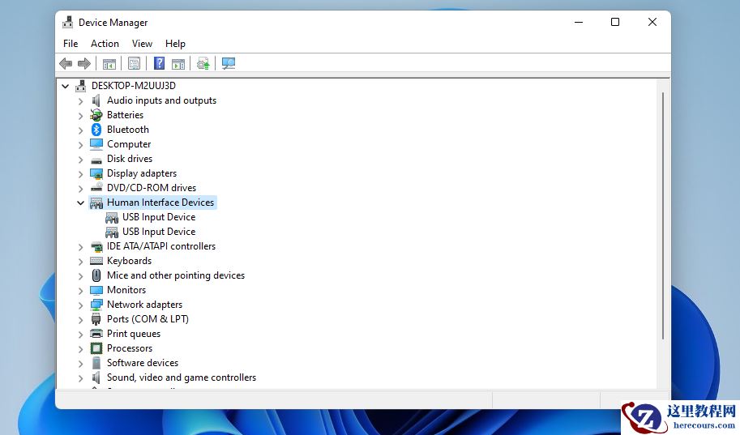Click the Network adapters category icon
Image resolution: width=740 pixels, height=435 pixels.
point(96,305)
